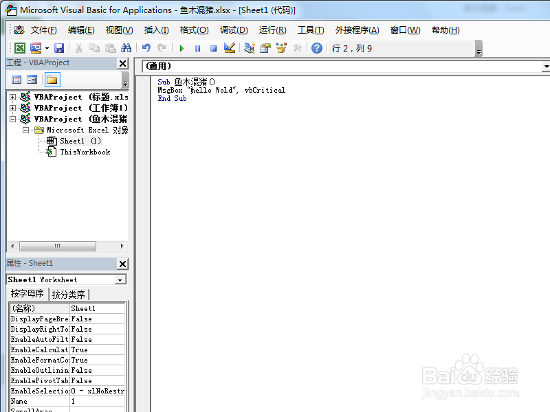This screenshot has height=412, width=550.
Task: Expand VBAProject (工作簿1) tree node
Action: pos(12,108)
